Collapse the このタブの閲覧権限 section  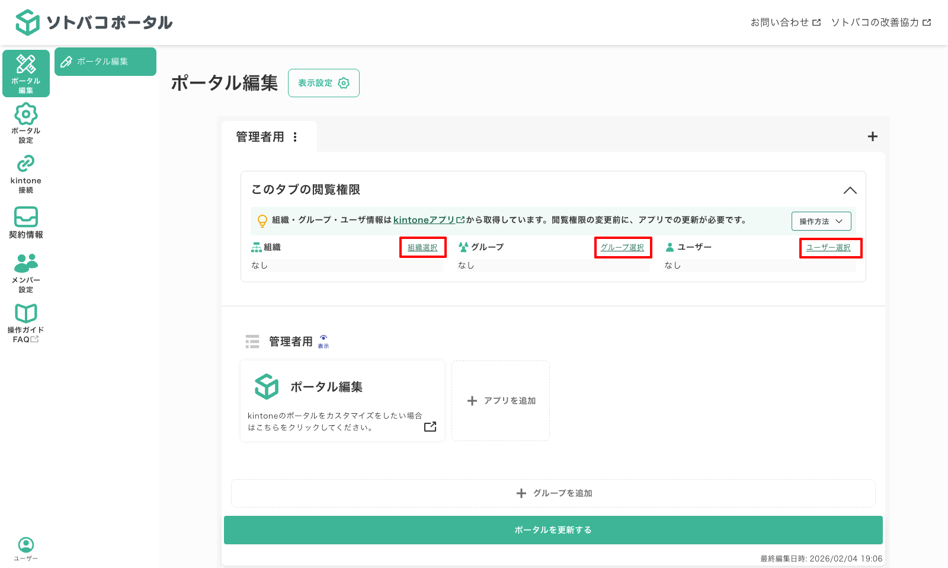coord(850,190)
